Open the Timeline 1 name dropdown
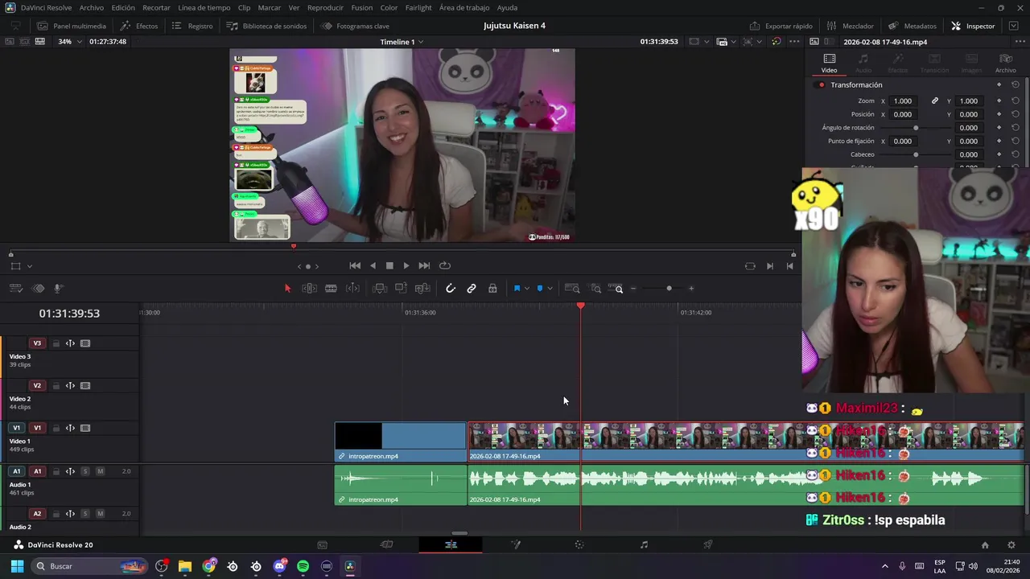This screenshot has height=579, width=1030. click(x=402, y=42)
